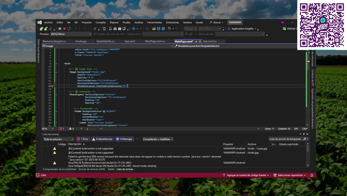Open the Errores de enlaces XAML tab
Viewport: 347px width, 196px height.
pyautogui.click(x=92, y=169)
